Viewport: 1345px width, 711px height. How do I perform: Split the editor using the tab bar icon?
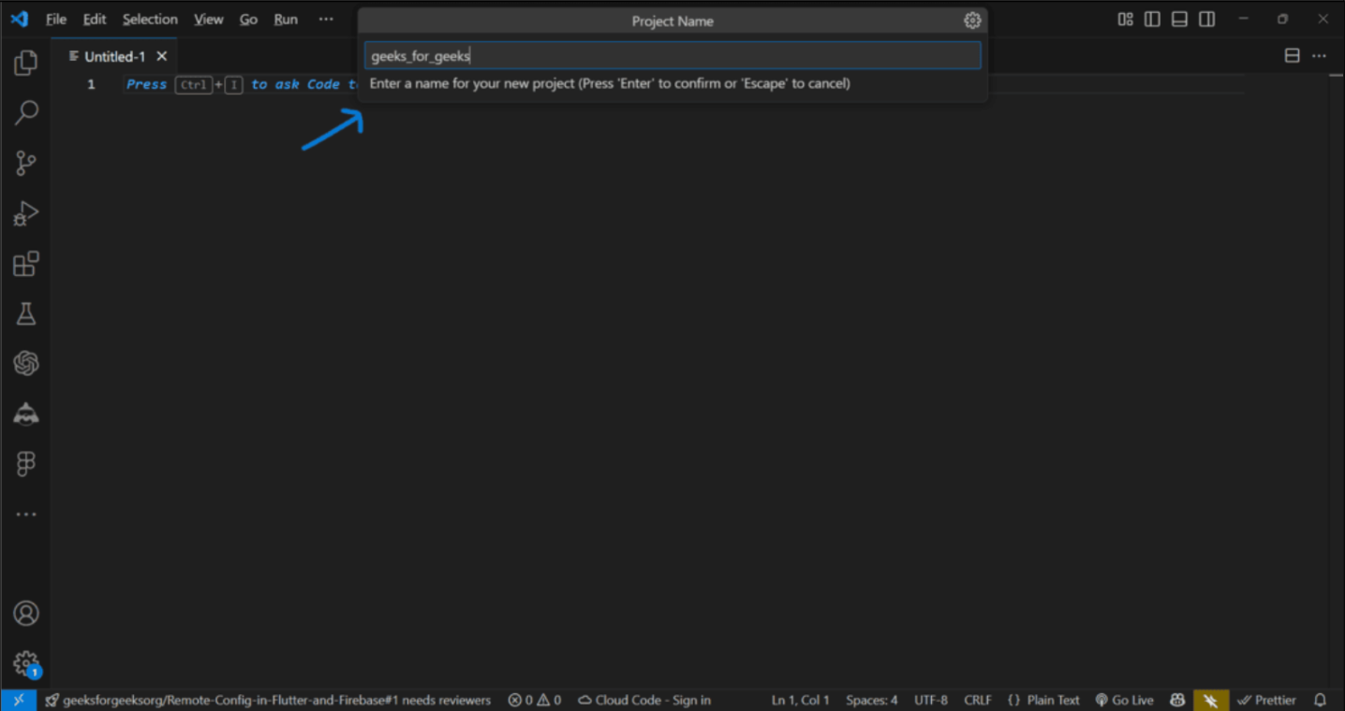tap(1292, 56)
